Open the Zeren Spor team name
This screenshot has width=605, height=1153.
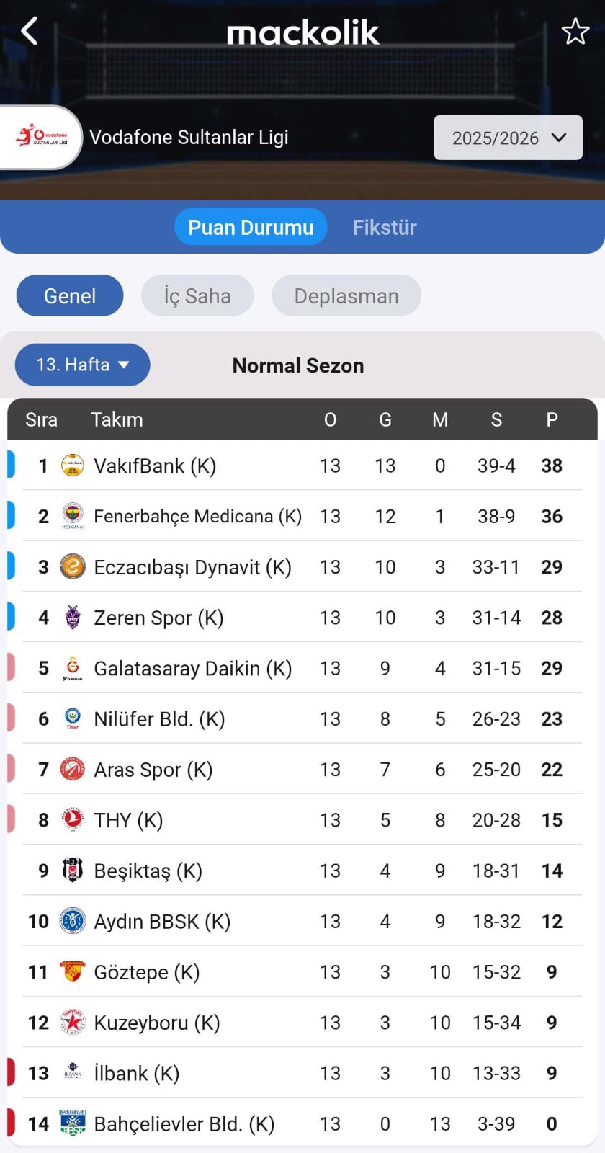(158, 618)
